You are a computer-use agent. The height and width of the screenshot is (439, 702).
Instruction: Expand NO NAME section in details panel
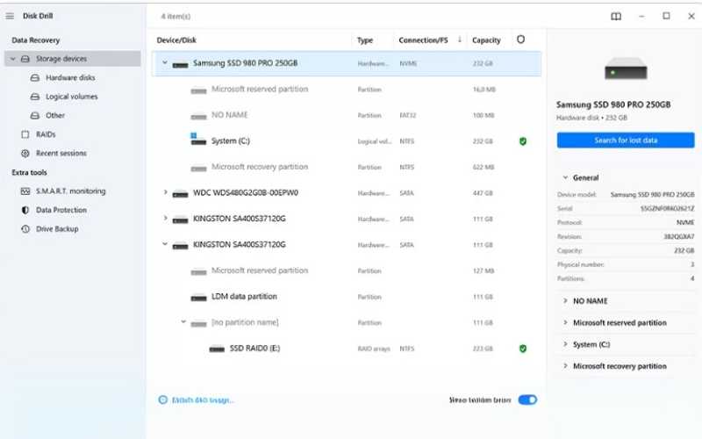coord(565,300)
